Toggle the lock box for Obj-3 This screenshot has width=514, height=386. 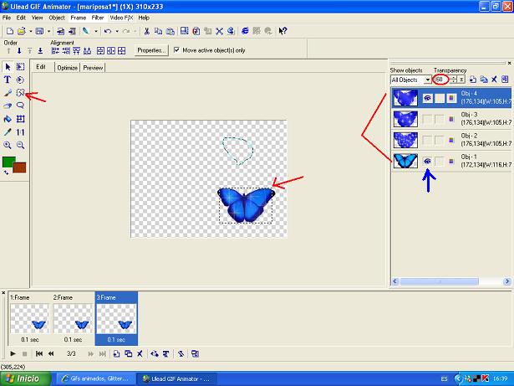[440, 119]
